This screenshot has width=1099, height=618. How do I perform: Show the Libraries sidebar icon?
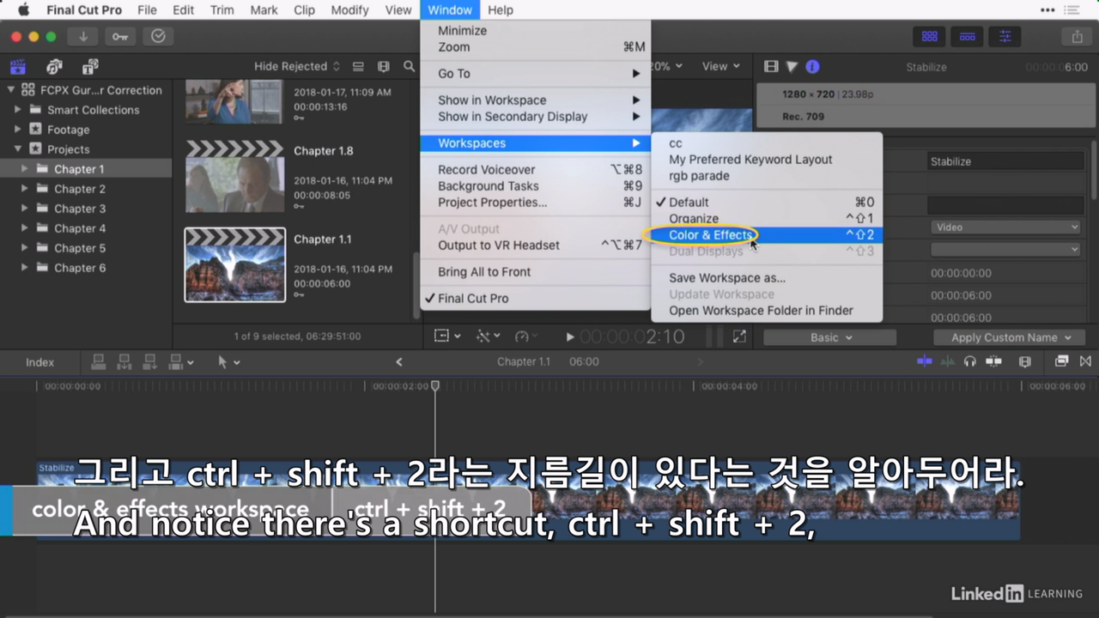pos(17,66)
